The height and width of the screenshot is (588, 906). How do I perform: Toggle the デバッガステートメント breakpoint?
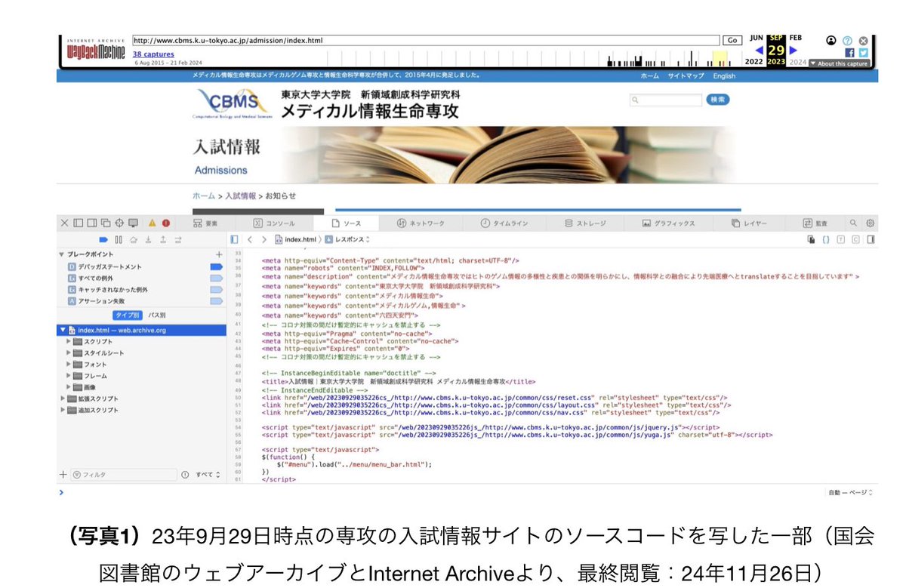coord(216,266)
